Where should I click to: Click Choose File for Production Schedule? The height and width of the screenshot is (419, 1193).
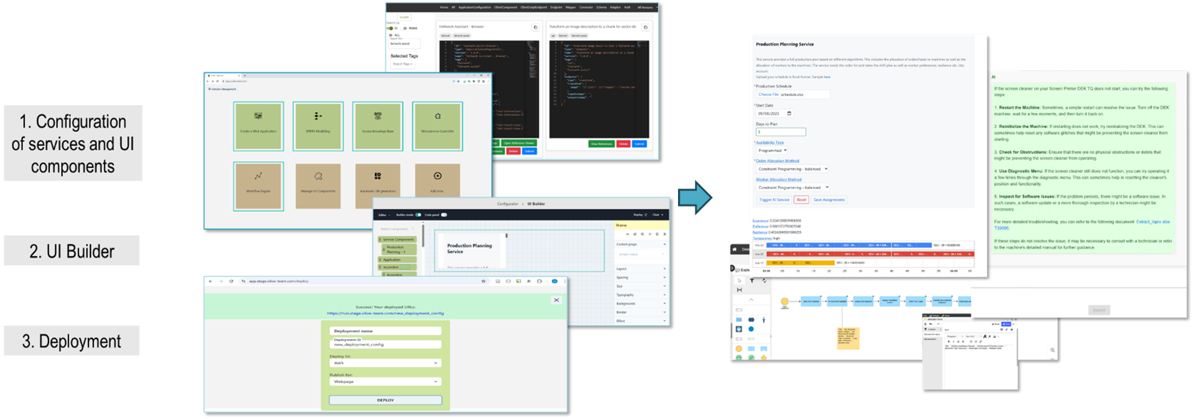[768, 94]
